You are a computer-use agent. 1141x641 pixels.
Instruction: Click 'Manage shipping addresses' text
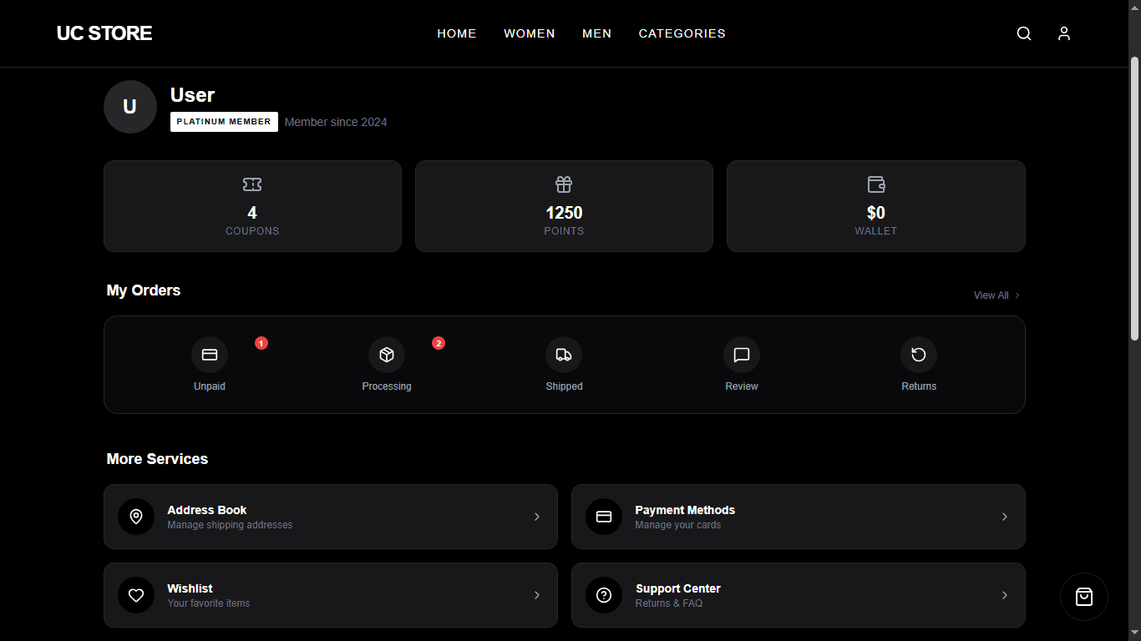230,525
